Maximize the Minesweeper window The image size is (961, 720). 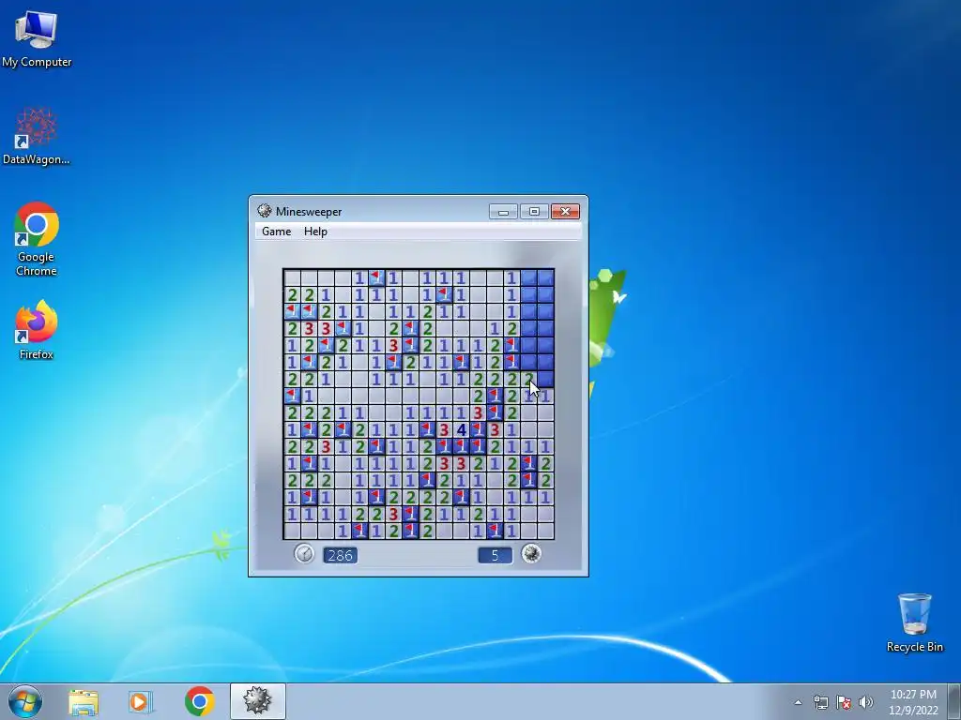534,211
